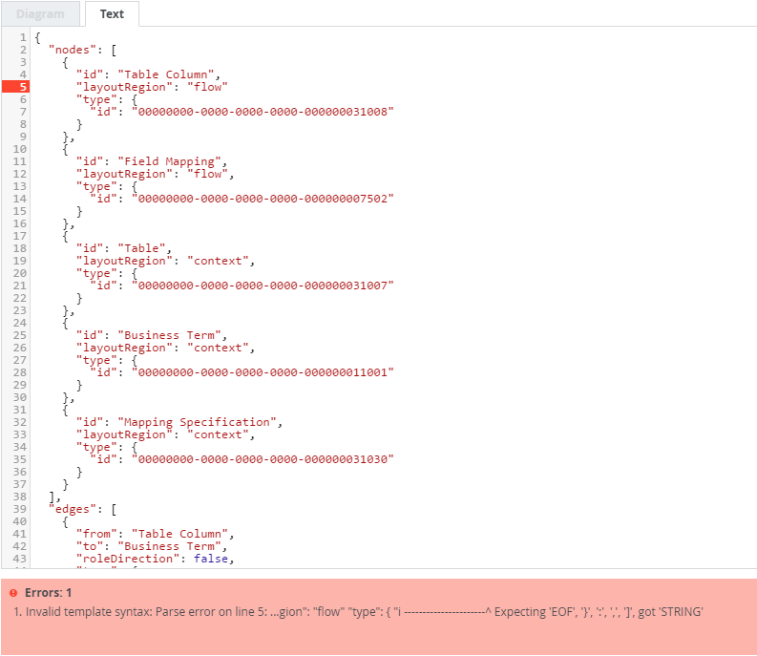Click the error icon beside Errors: 1

tap(13, 593)
